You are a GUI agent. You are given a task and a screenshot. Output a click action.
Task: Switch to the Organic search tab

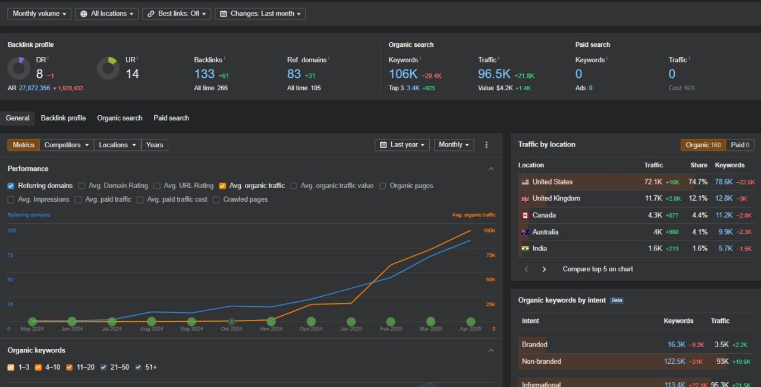pos(120,118)
